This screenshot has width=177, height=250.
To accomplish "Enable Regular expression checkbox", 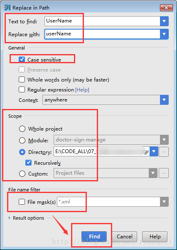I will (x=22, y=89).
